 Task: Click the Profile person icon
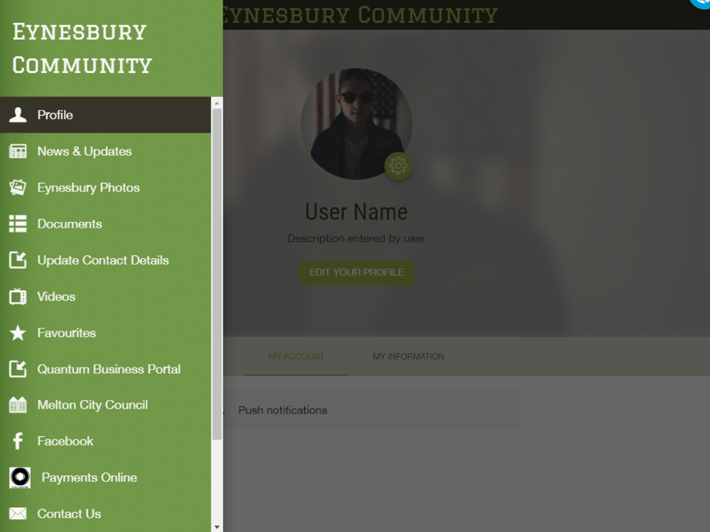(x=18, y=115)
